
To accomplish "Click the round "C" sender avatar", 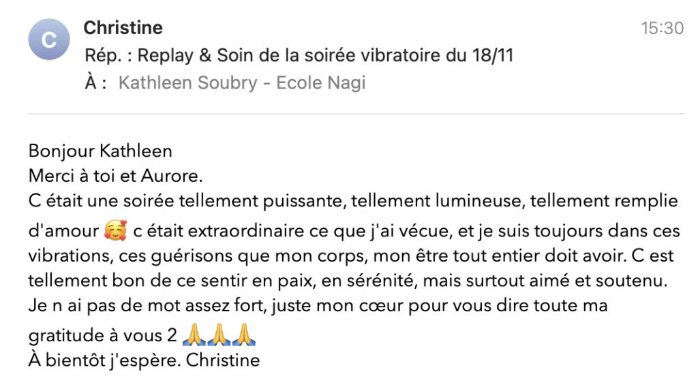I will [49, 40].
